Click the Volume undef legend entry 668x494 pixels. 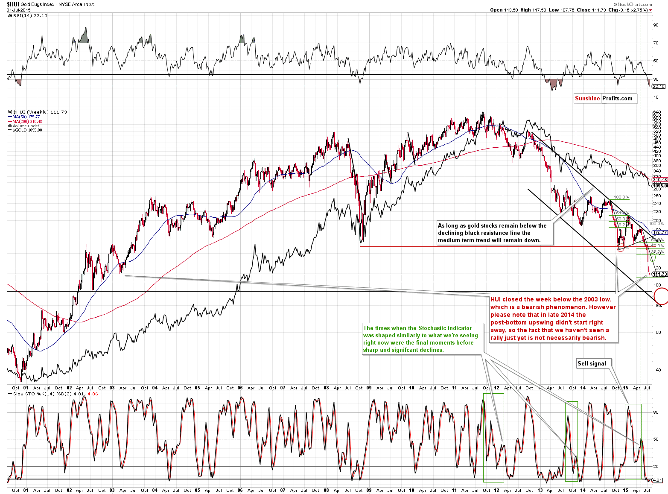coord(23,126)
